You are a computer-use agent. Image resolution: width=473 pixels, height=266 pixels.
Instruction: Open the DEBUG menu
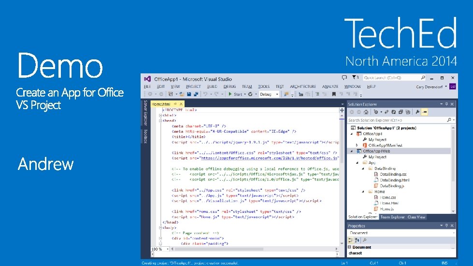pos(229,86)
